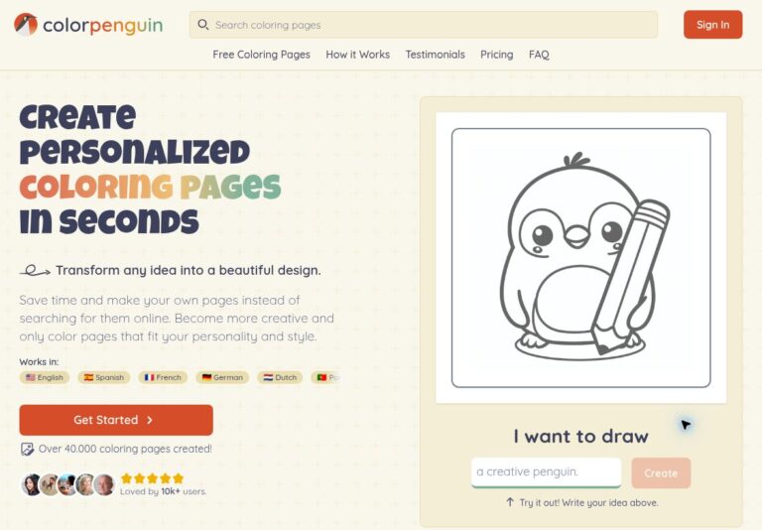
Task: Click the squiggle arrow before Transform any idea
Action: [x=35, y=271]
